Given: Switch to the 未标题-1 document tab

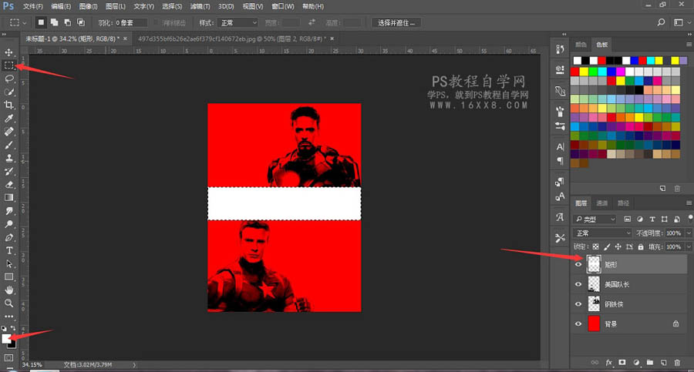Looking at the screenshot, I should tap(72, 39).
